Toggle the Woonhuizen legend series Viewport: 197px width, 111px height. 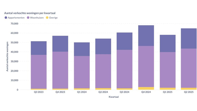coord(35,18)
